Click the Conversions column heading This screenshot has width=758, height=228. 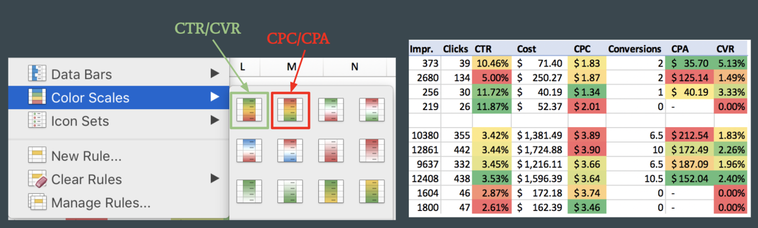[635, 49]
